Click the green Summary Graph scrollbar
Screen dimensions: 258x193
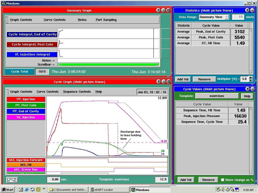[109, 64]
